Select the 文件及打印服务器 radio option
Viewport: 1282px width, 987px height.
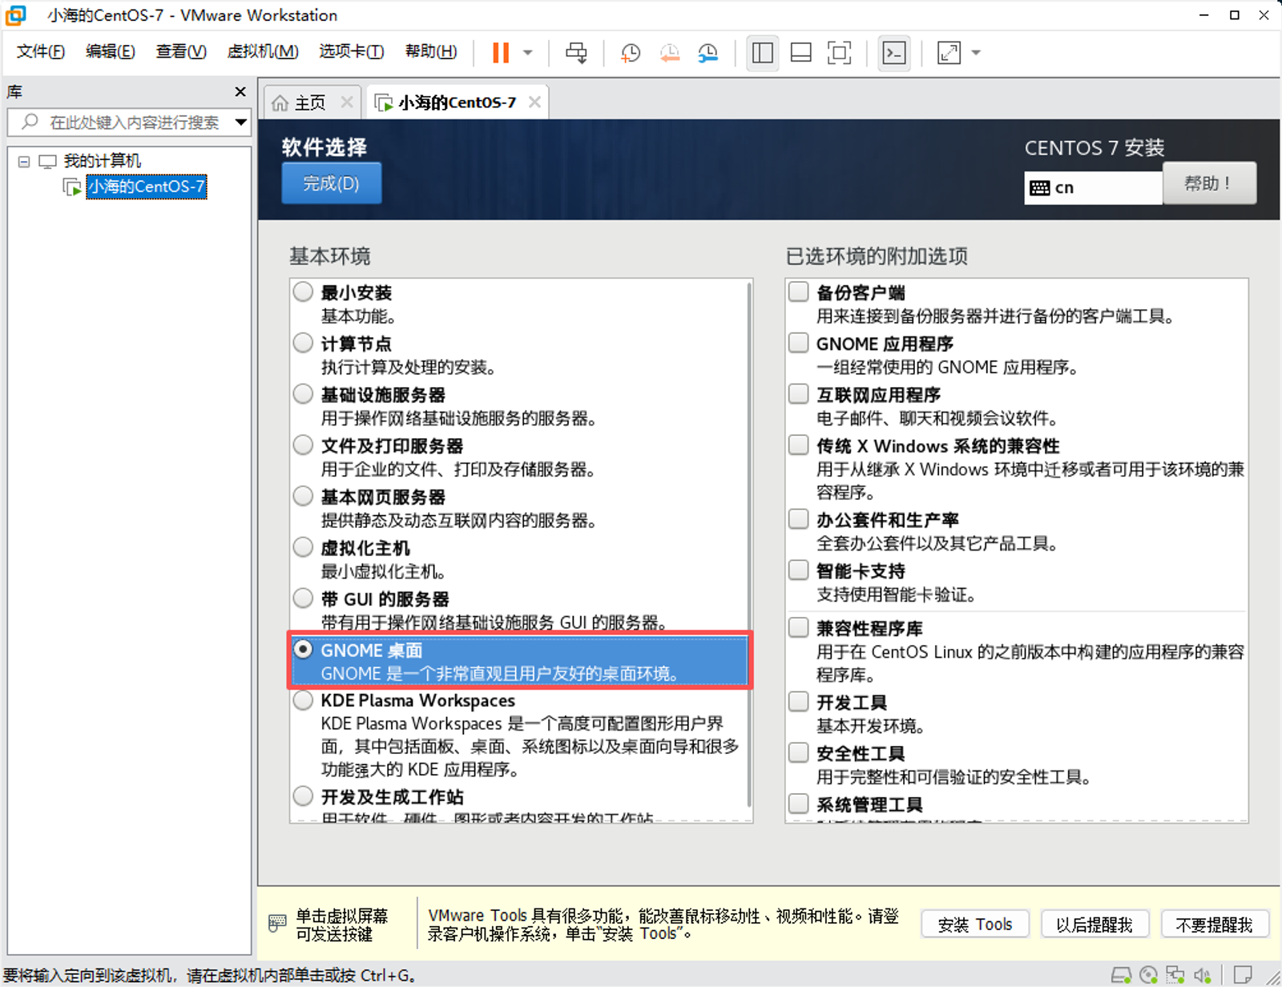pos(303,445)
